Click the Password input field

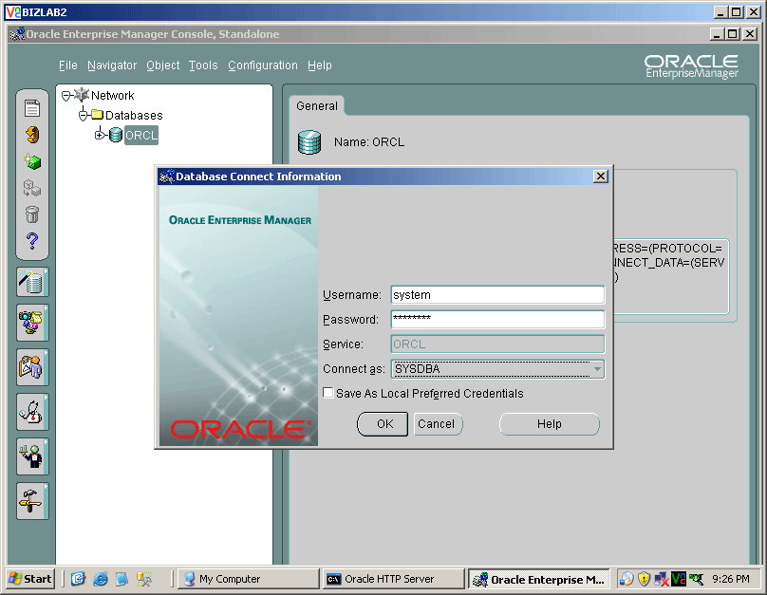497,319
